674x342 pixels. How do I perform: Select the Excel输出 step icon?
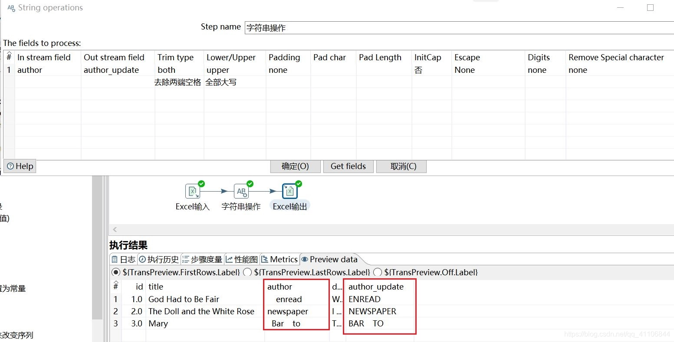[289, 191]
